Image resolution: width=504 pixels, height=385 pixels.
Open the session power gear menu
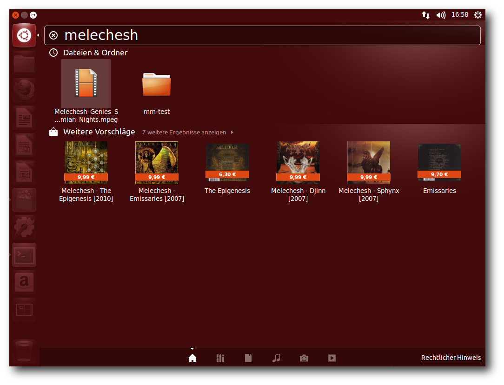(x=478, y=15)
